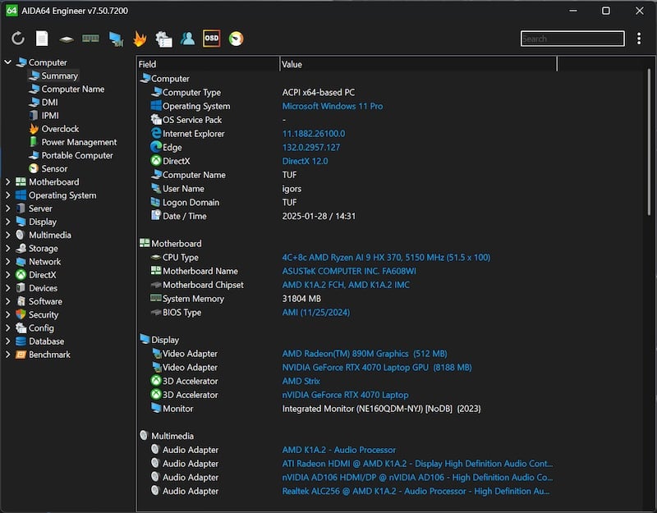Click the user profile toolbar icon

pos(187,39)
